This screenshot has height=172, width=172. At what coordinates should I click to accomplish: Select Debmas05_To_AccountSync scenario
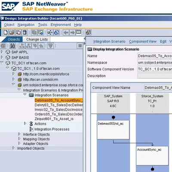coord(58,100)
